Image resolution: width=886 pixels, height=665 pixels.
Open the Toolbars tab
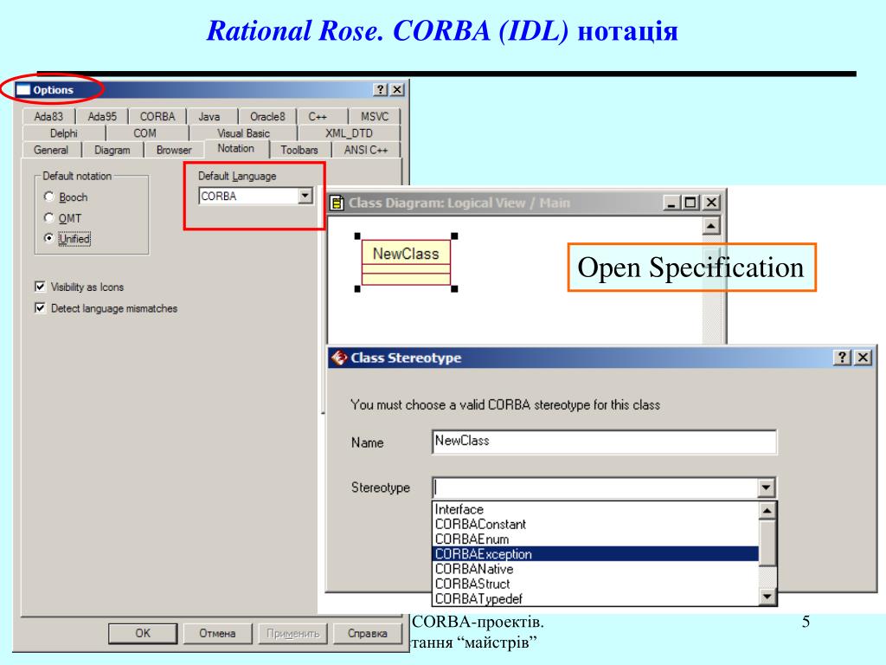point(299,151)
